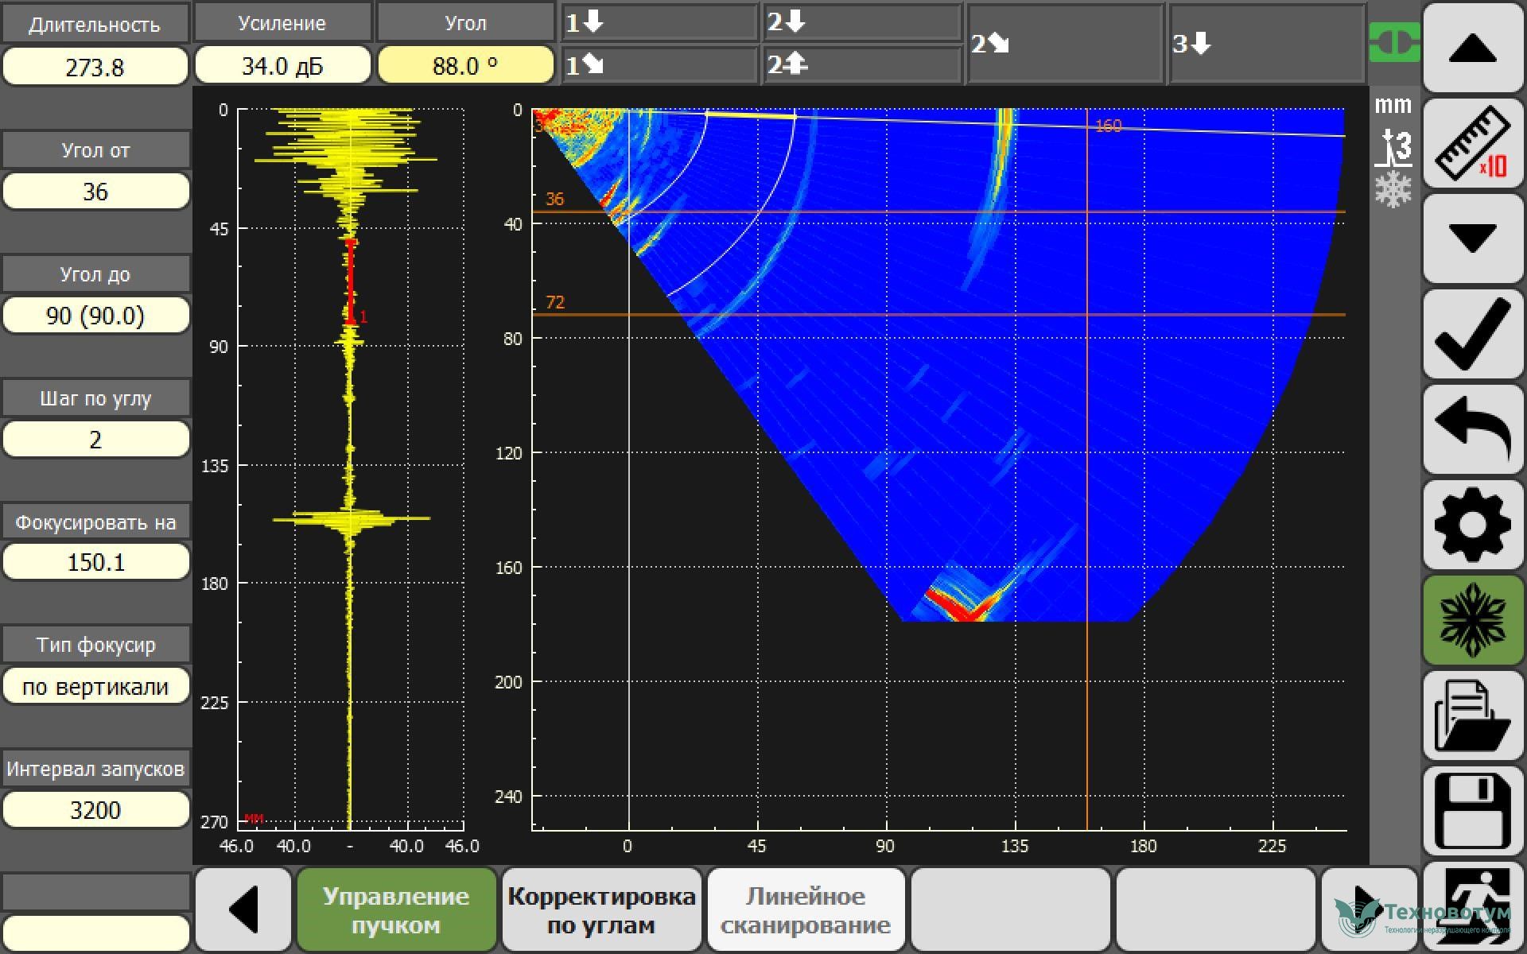Open saved files folder icon
Screen dimensions: 1527x954
1472,716
